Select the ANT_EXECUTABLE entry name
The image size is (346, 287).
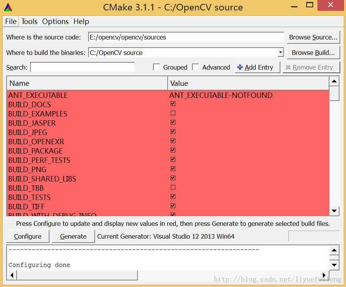pos(38,95)
